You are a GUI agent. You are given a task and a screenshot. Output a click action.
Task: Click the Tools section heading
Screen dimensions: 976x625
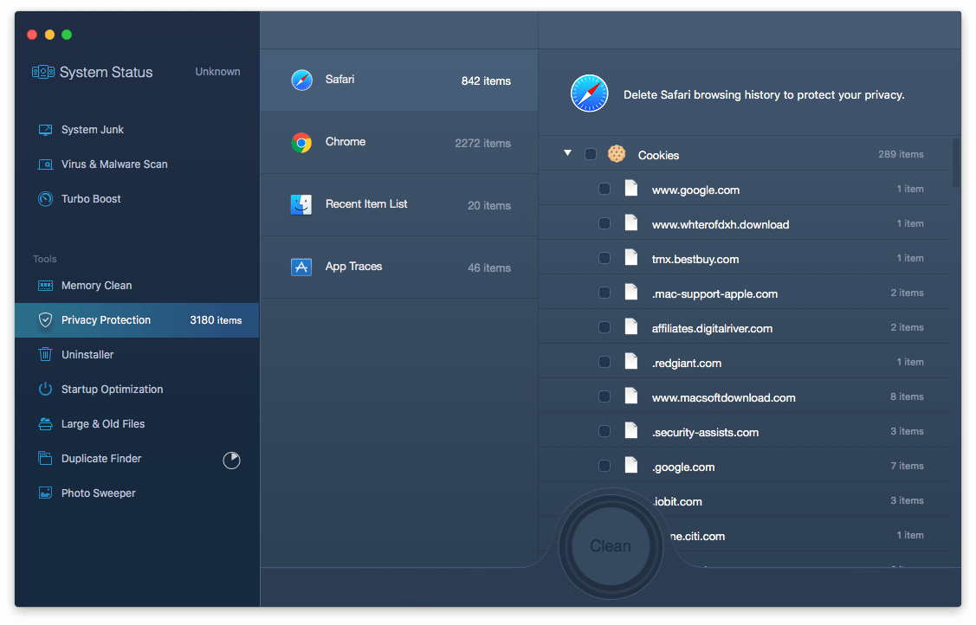pyautogui.click(x=45, y=259)
